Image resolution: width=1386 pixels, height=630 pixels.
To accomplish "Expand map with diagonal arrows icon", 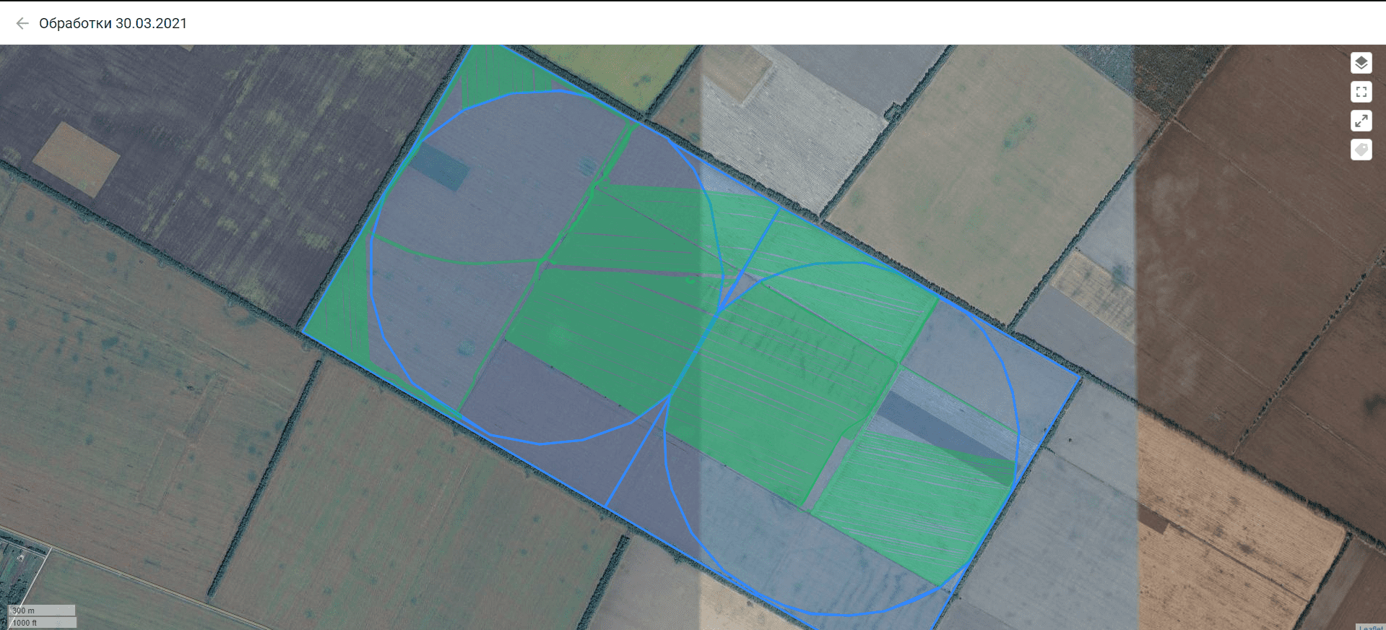I will click(x=1361, y=121).
